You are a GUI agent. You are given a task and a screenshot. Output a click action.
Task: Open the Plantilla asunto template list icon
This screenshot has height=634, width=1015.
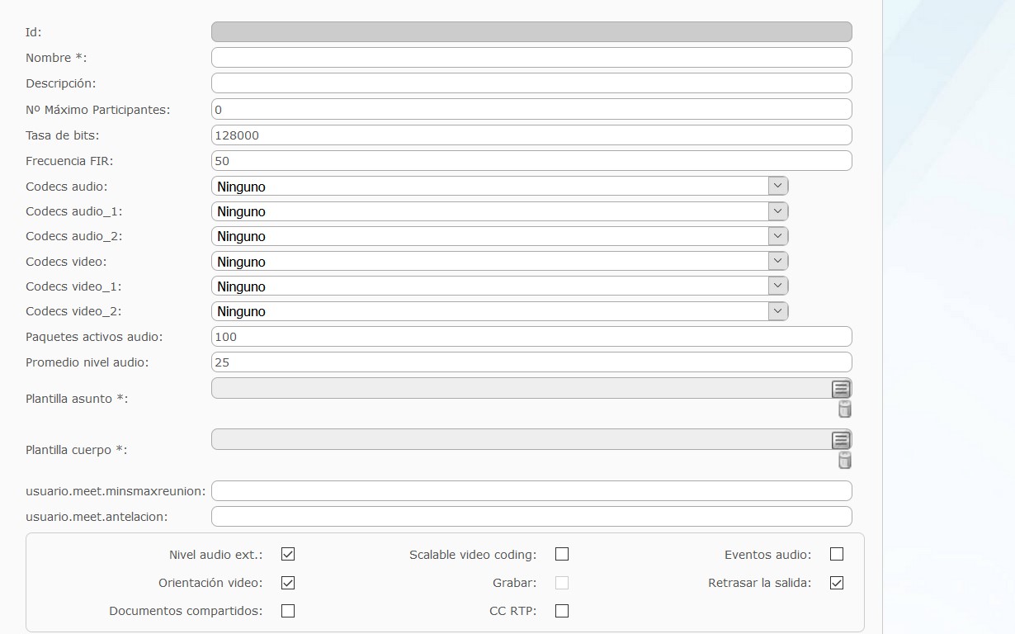coord(840,389)
